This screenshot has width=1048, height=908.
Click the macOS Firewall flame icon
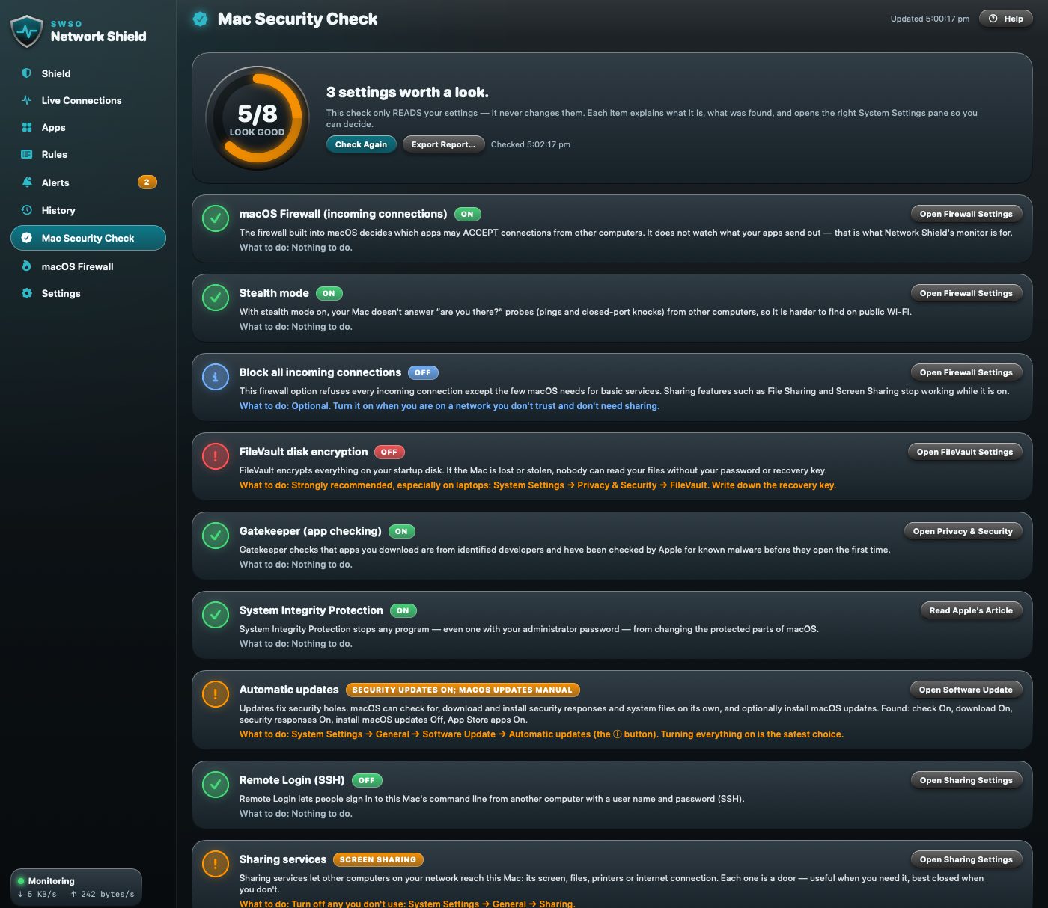(x=27, y=266)
